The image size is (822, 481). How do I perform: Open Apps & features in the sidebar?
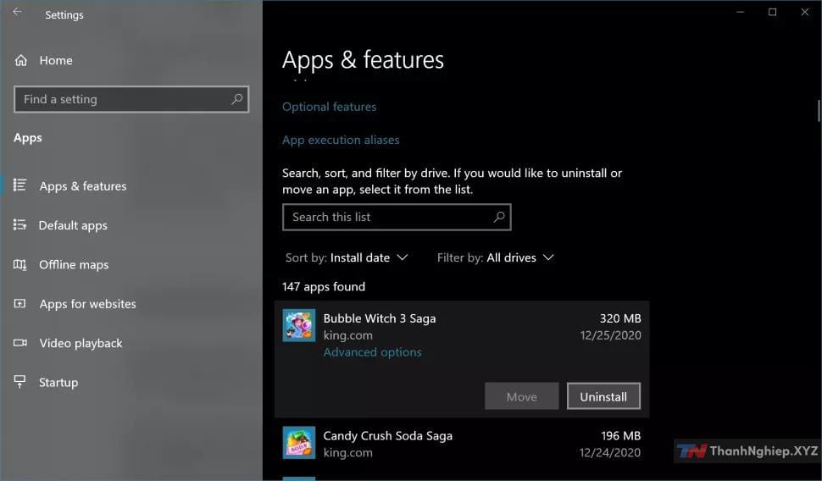pos(83,186)
